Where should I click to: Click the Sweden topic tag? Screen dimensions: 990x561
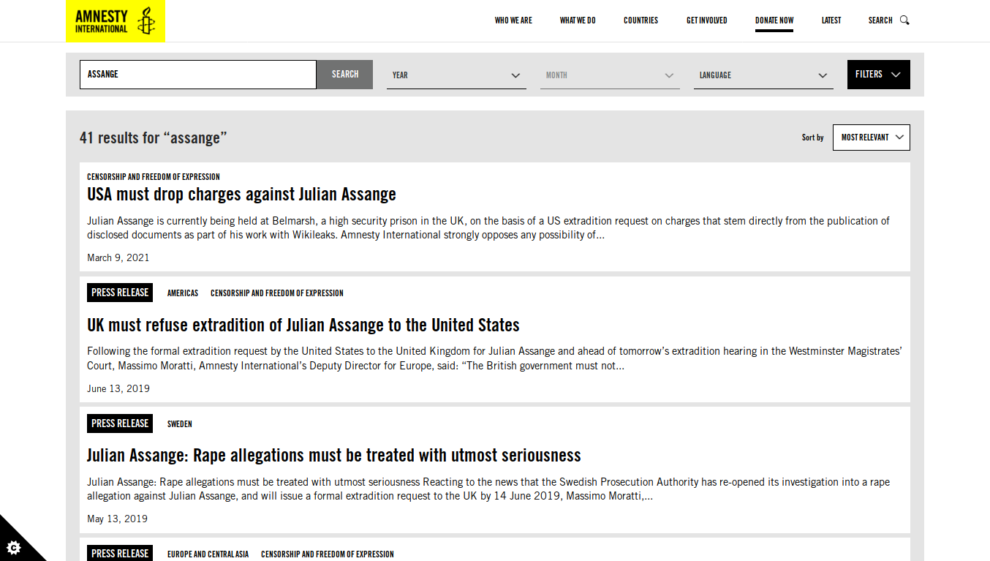180,424
